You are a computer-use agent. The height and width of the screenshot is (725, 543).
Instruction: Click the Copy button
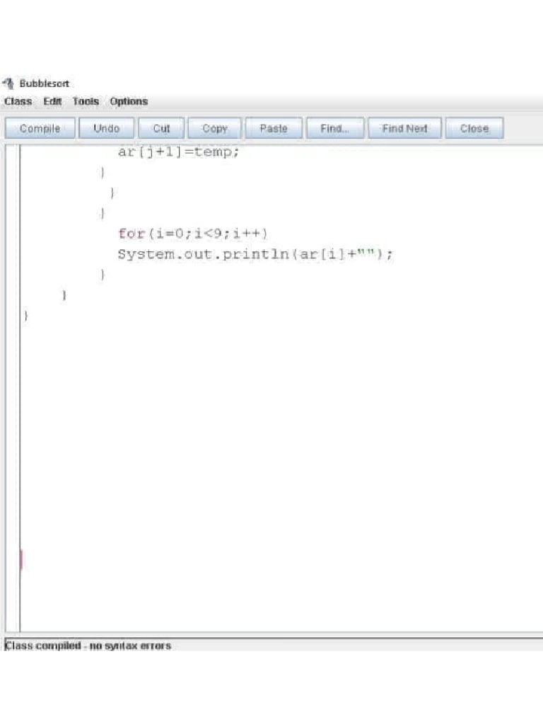215,128
